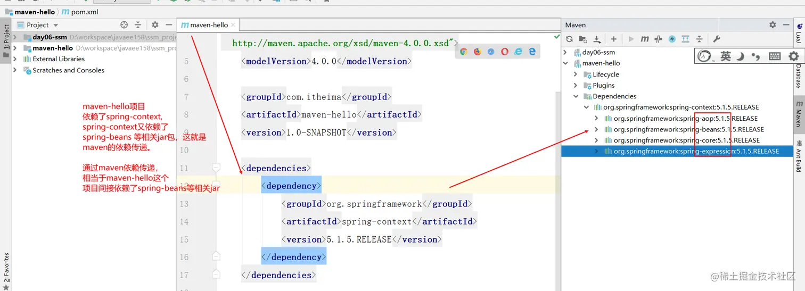Viewport: 805px width, 291px height.
Task: Expand Lifecycle node in Maven panel
Action: 576,74
